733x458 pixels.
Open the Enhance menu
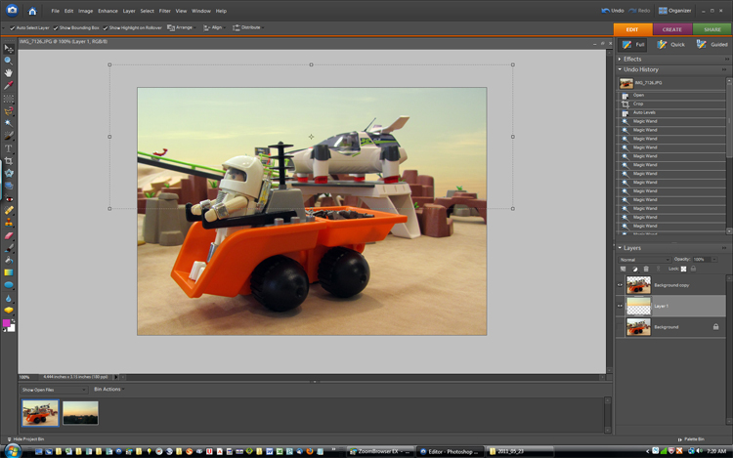106,11
